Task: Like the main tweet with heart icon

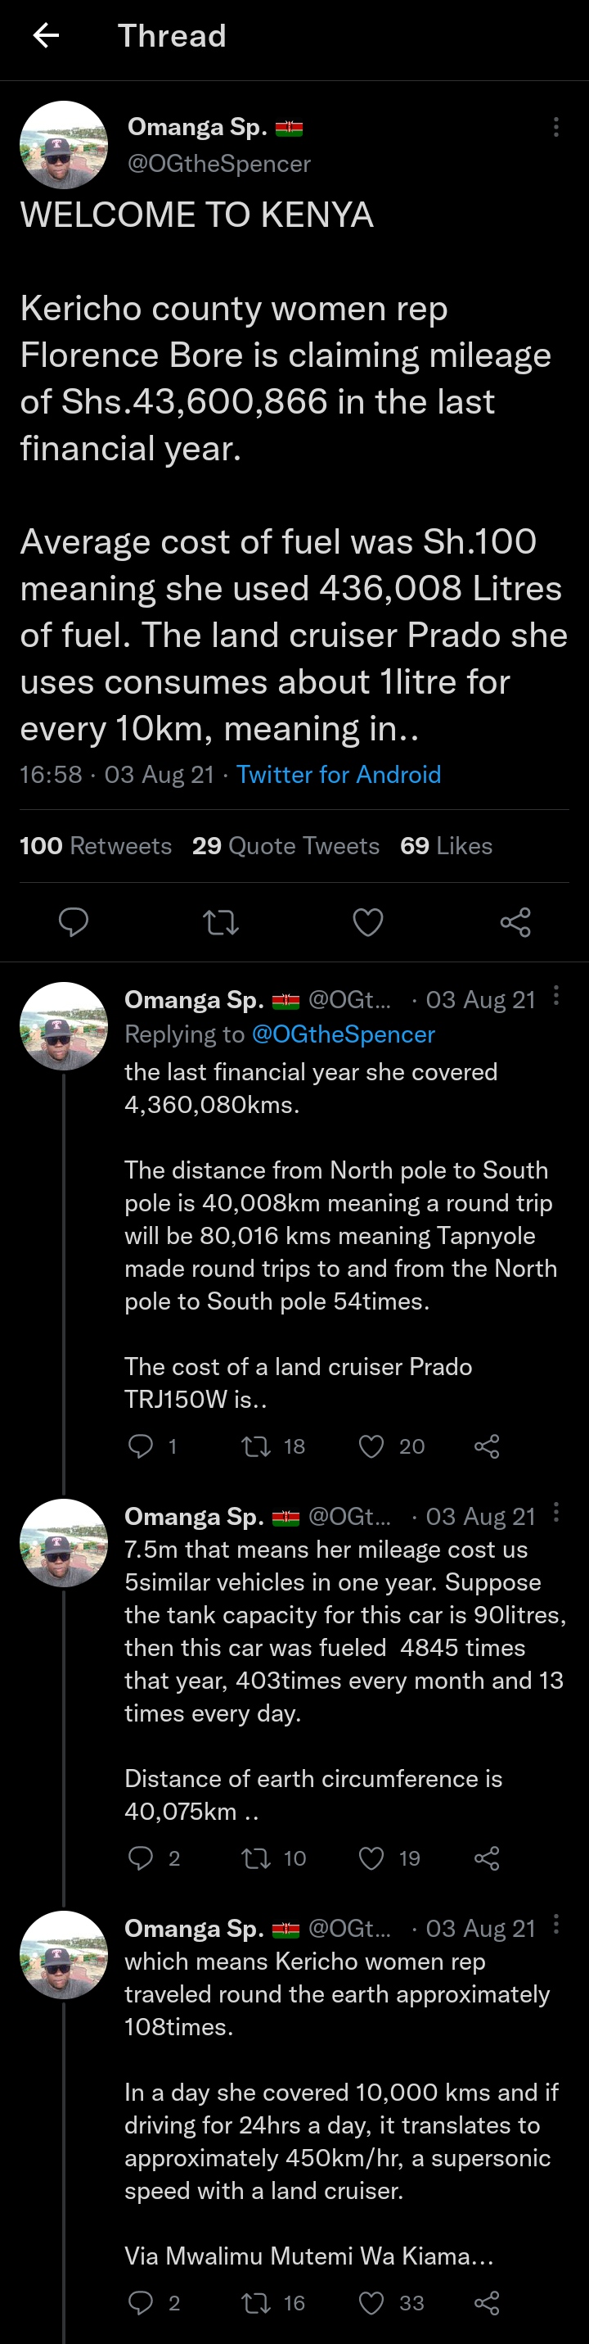Action: click(x=368, y=923)
